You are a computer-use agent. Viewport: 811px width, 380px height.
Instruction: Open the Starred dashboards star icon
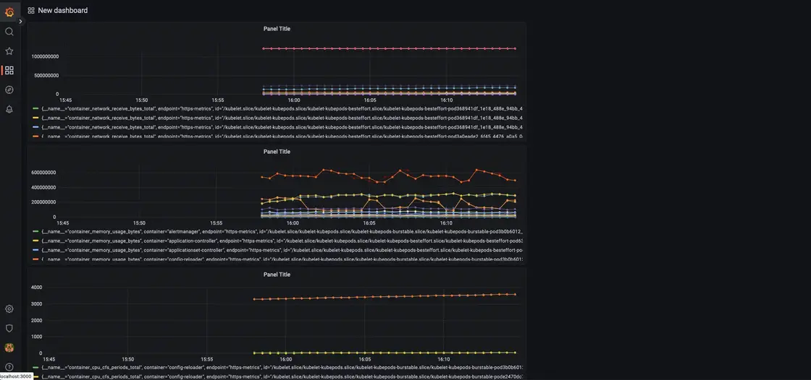pyautogui.click(x=9, y=51)
